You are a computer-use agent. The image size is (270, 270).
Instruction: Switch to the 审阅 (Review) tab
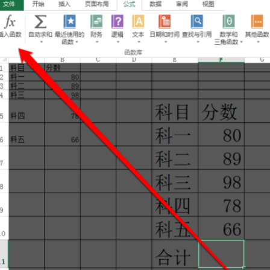pyautogui.click(x=182, y=4)
